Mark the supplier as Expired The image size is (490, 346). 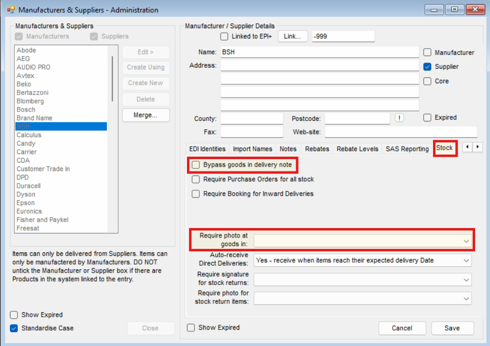427,118
